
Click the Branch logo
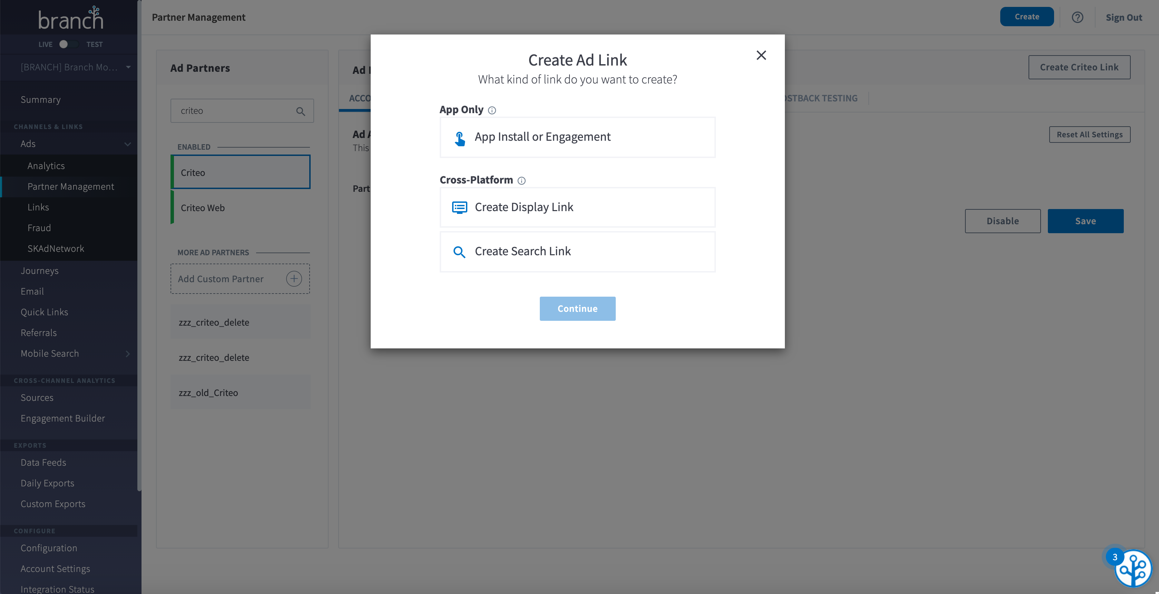tap(71, 18)
